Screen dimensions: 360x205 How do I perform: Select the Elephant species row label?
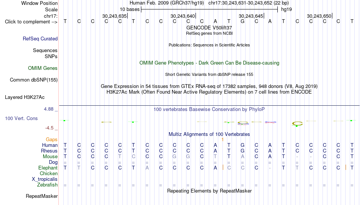point(48,168)
